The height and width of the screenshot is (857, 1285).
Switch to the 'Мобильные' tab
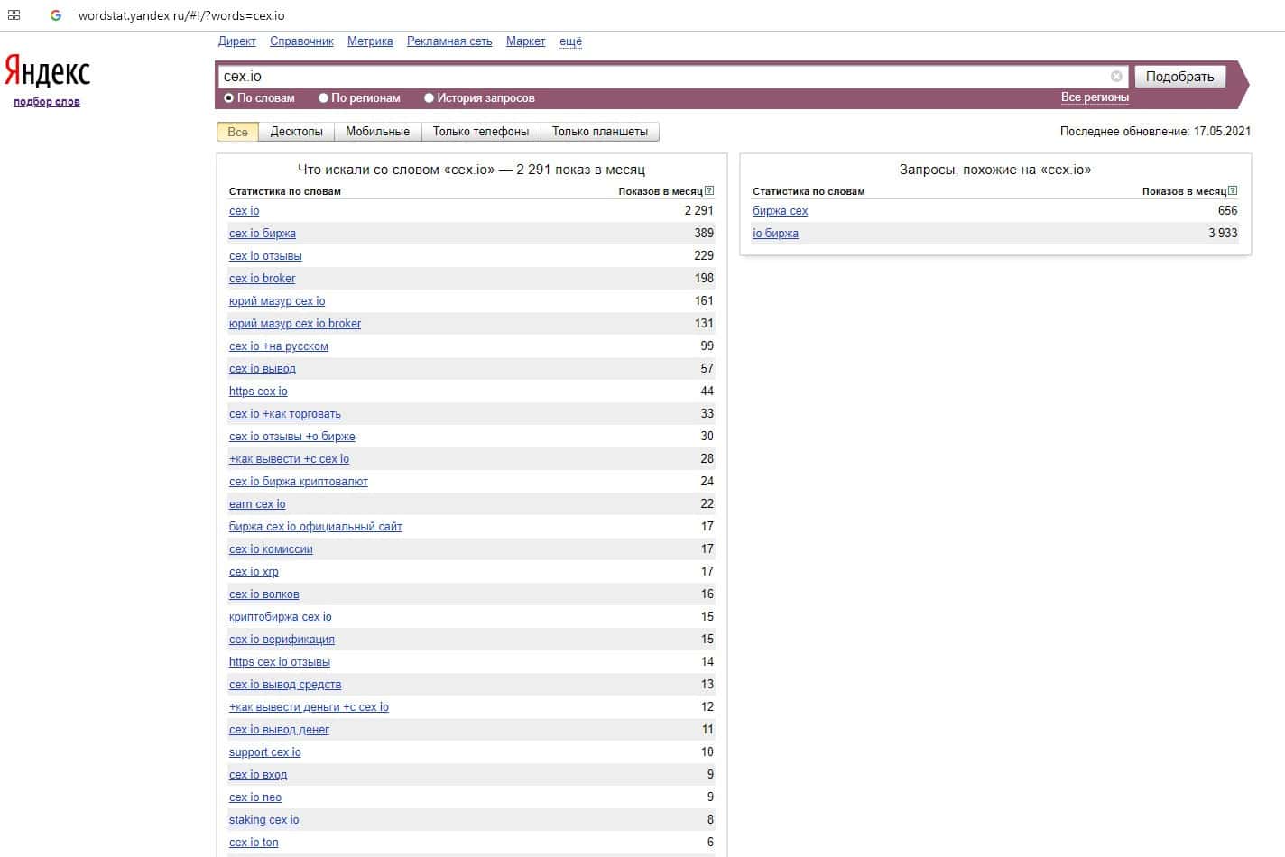(377, 132)
